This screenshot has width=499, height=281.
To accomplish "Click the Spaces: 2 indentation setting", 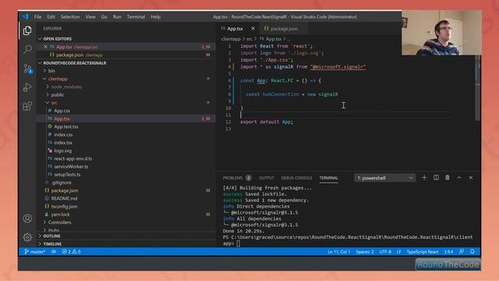I will 365,251.
